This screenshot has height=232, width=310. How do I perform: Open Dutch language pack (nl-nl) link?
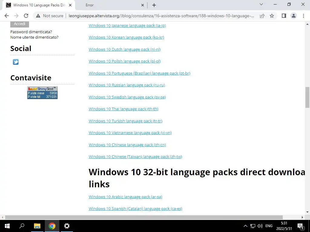coord(124,49)
